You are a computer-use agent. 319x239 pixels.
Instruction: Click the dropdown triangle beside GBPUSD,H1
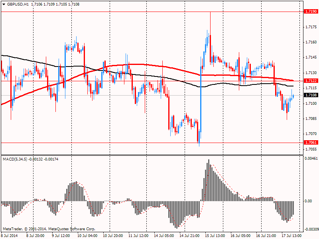click(x=4, y=4)
